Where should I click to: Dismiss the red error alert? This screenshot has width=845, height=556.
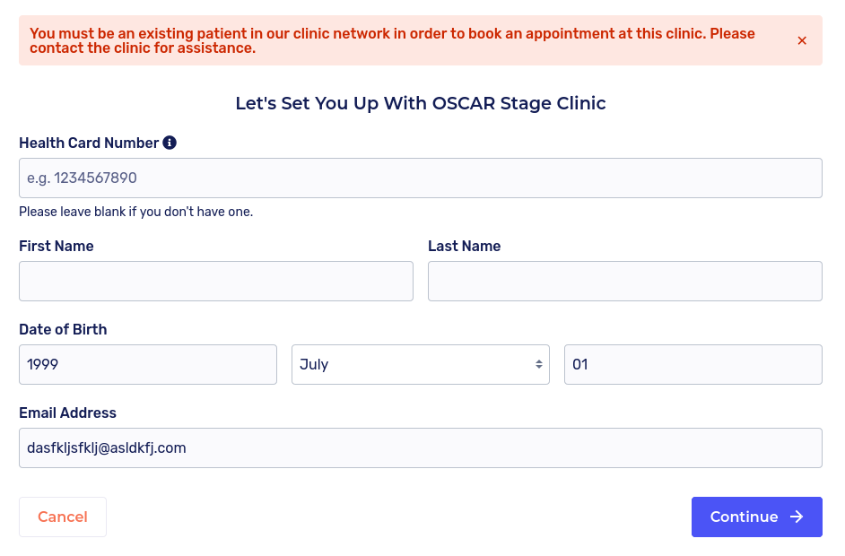point(802,40)
